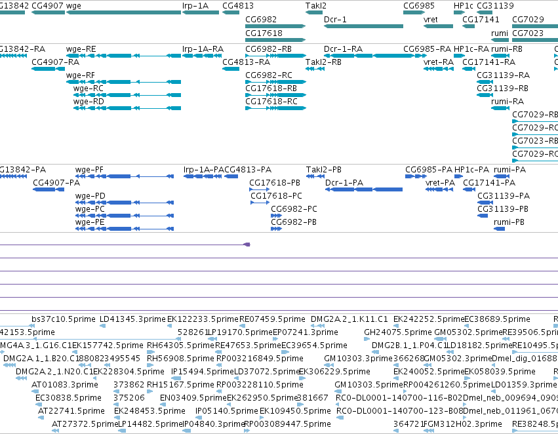The width and height of the screenshot is (558, 434).
Task: Select the CG4813-RA transcript label
Action: point(247,62)
